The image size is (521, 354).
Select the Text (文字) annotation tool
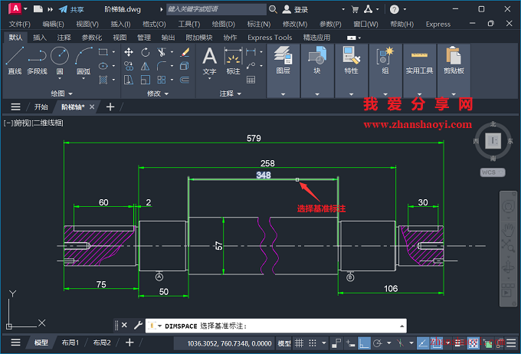pyautogui.click(x=210, y=61)
